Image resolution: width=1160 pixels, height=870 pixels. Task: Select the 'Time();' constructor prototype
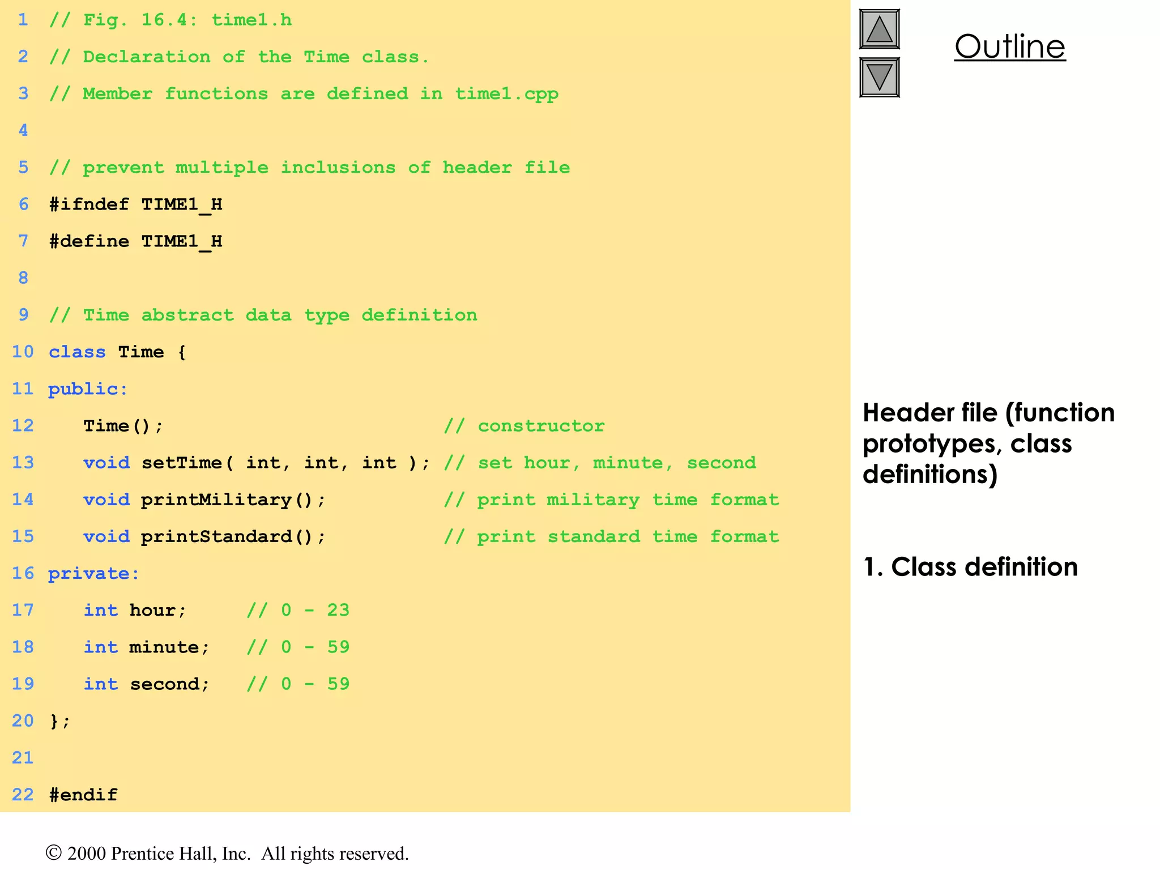[x=123, y=426]
